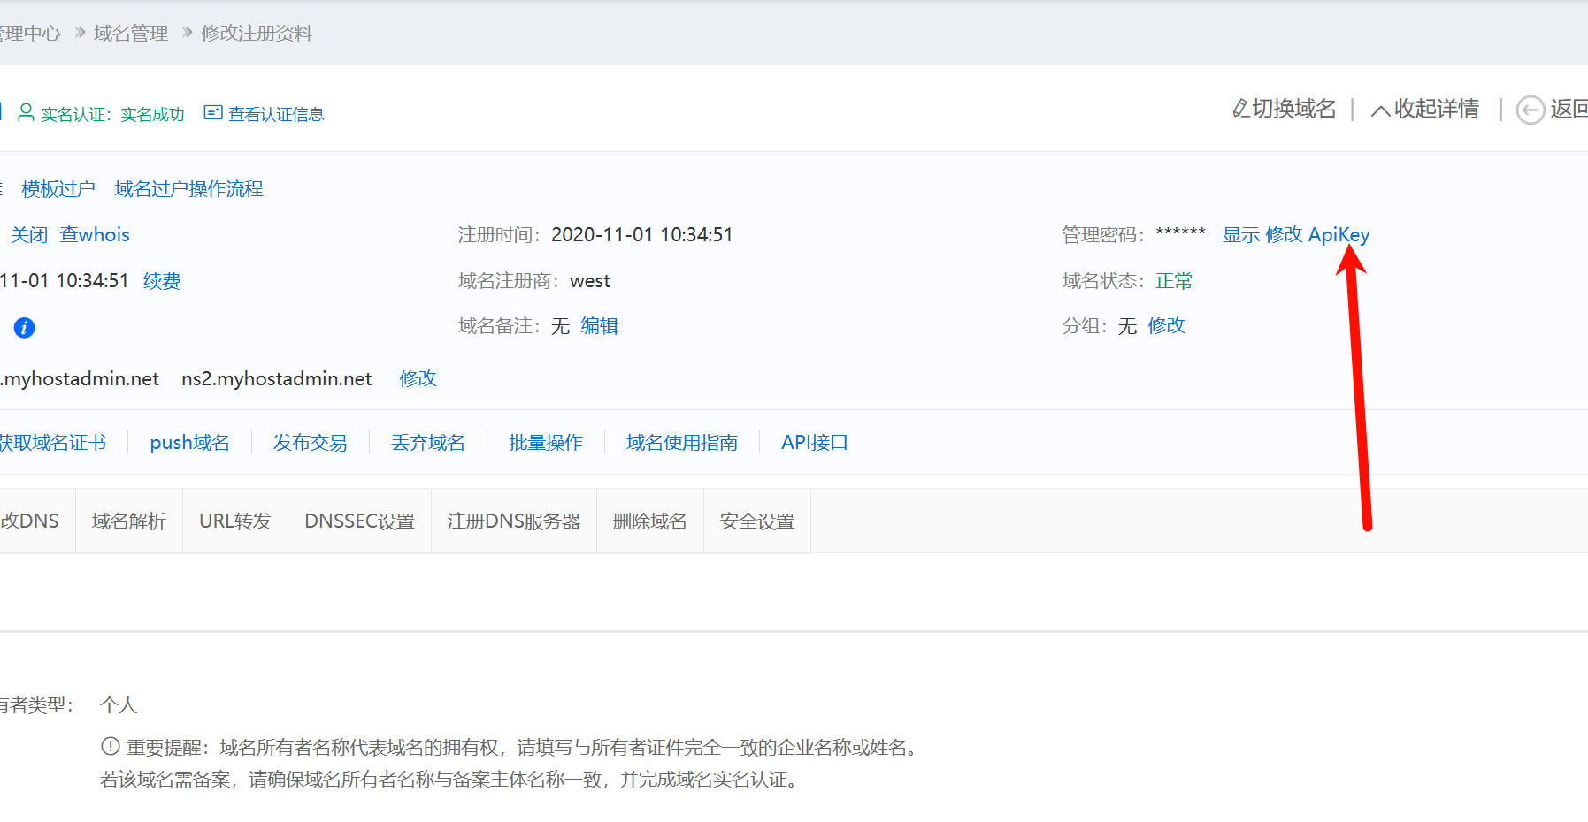This screenshot has width=1588, height=822.
Task: Open the ApiKey link
Action: (1339, 235)
